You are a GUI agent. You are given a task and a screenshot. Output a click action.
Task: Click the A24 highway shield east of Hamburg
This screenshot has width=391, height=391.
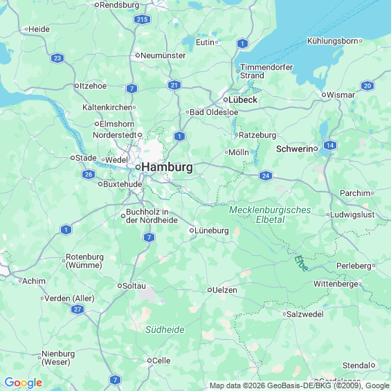tap(266, 176)
